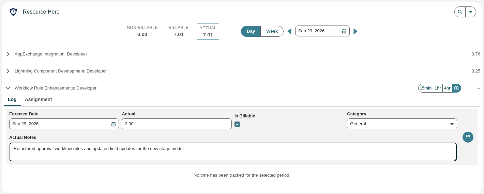Viewport: 484px width, 194px height.
Task: Open the Forecast Date calendar icon
Action: pos(114,124)
